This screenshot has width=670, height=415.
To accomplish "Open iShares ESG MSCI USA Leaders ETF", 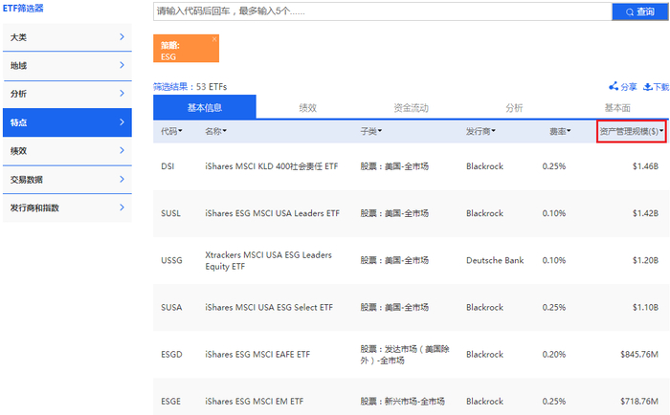I will click(272, 213).
